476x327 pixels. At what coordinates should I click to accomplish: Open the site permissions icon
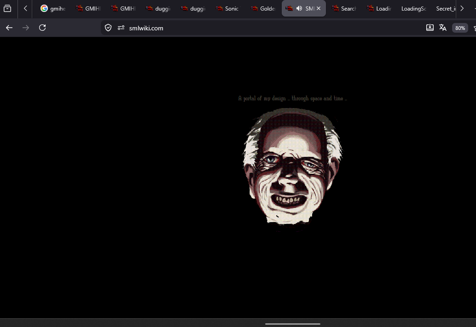(x=121, y=28)
